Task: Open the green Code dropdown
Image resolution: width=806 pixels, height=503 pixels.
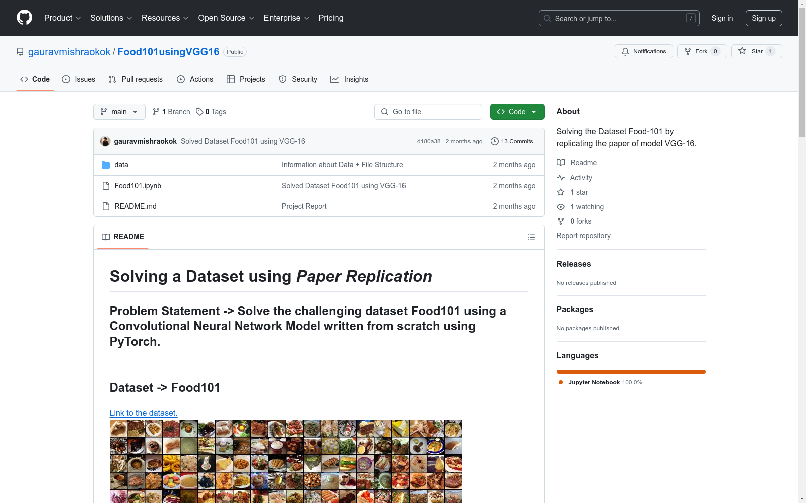Action: coord(517,112)
